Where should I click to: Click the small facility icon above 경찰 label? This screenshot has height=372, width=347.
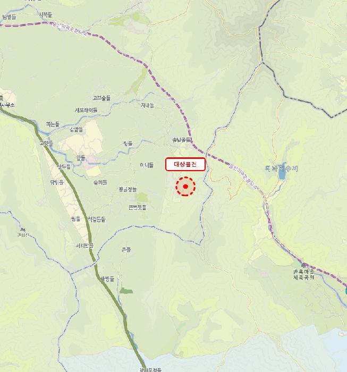click(x=23, y=230)
